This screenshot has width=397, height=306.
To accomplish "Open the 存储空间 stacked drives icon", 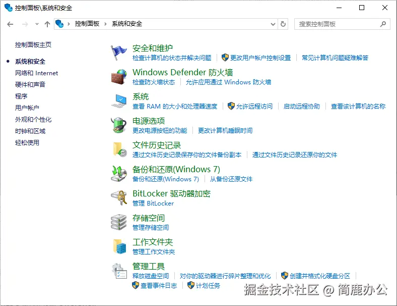I will click(x=118, y=222).
